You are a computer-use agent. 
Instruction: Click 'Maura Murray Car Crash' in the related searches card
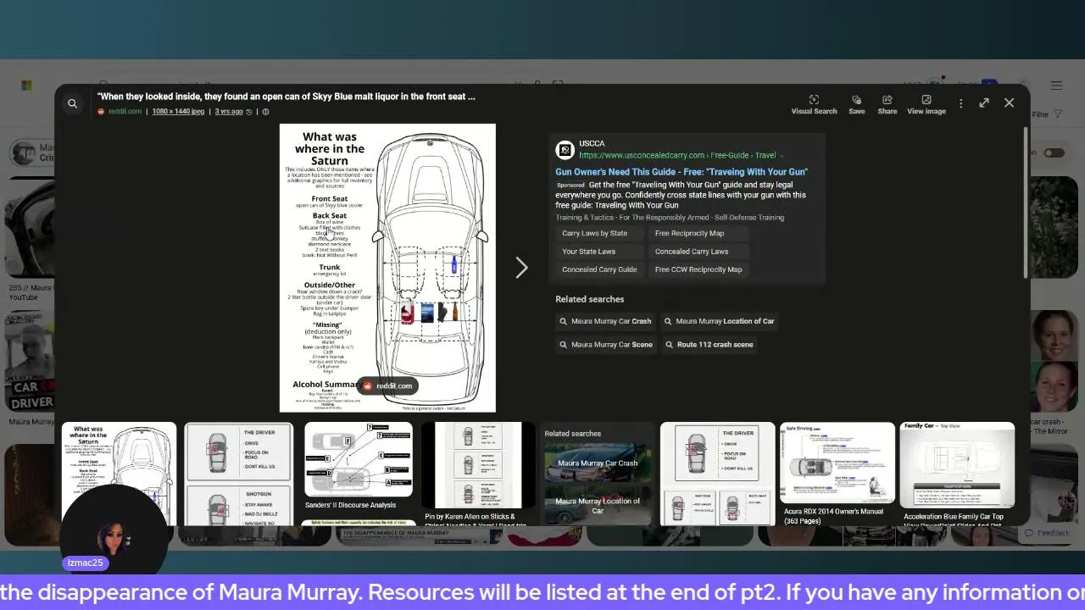coord(598,463)
